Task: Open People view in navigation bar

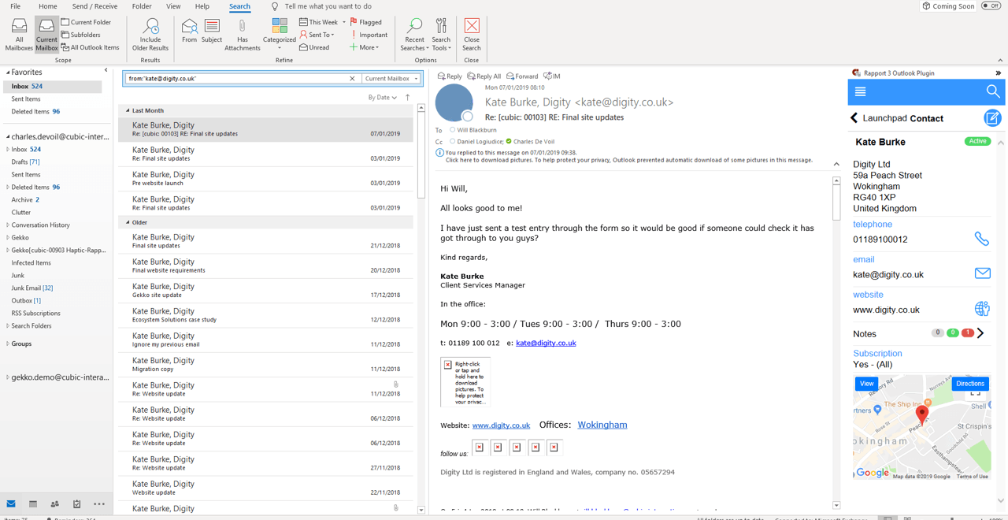Action: pyautogui.click(x=55, y=504)
